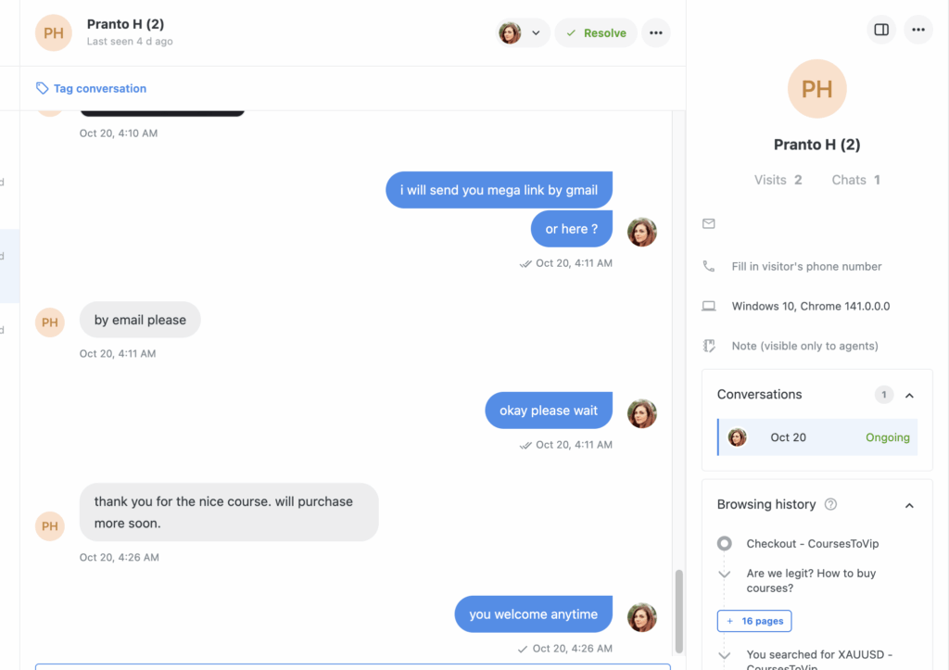
Task: Click the visitor email envelope icon
Action: [x=709, y=224]
